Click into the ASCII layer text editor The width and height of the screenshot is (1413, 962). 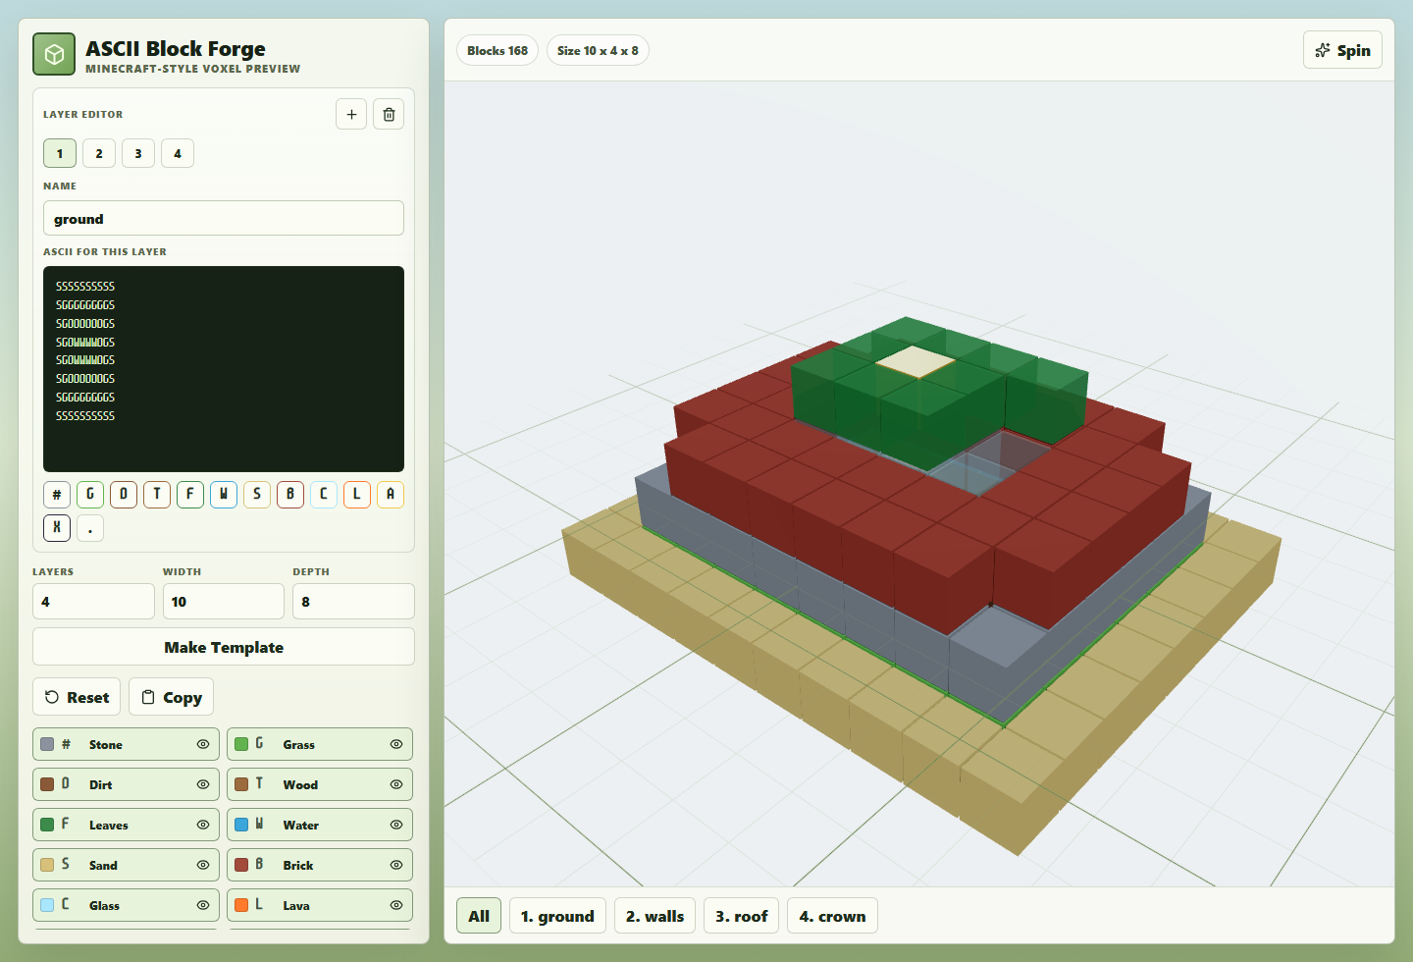[224, 369]
